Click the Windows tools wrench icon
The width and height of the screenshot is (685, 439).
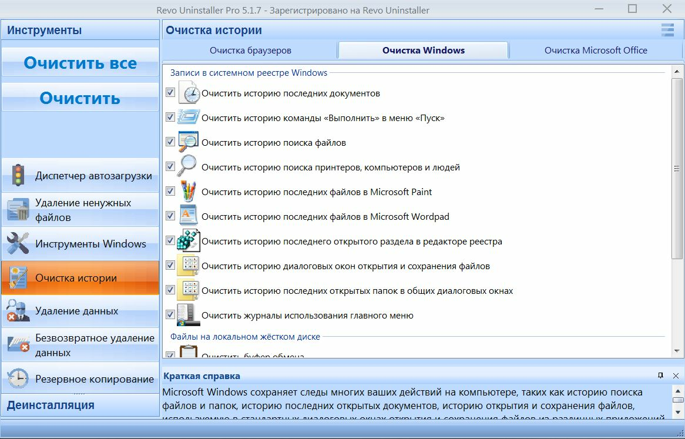point(18,243)
